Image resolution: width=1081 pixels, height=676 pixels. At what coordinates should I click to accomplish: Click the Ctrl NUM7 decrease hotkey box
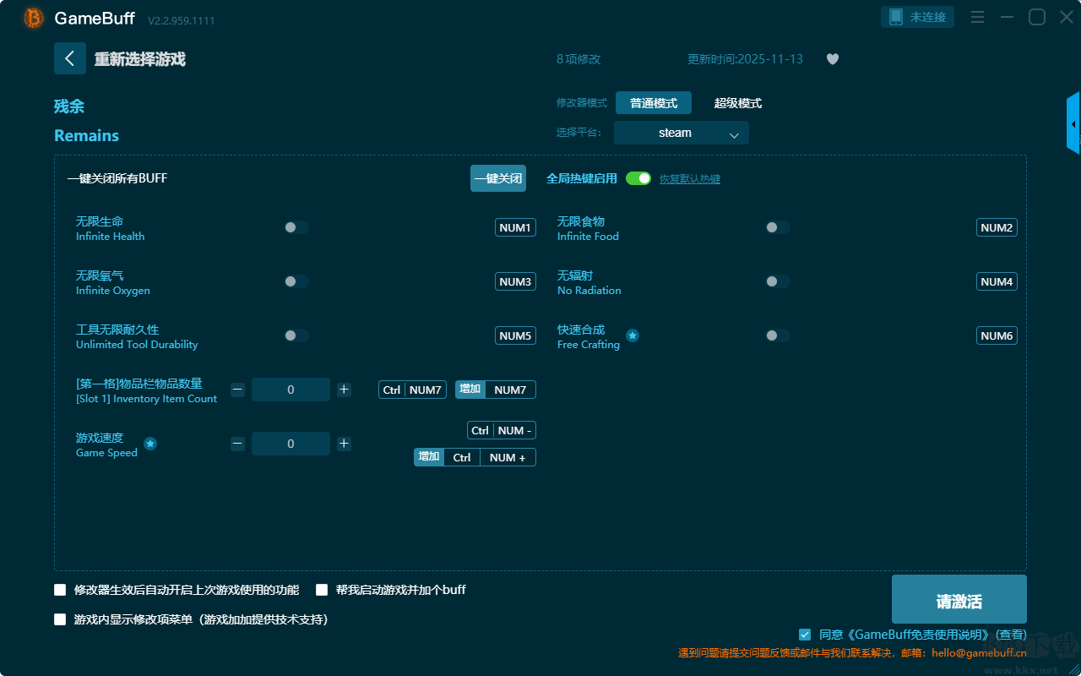(412, 390)
